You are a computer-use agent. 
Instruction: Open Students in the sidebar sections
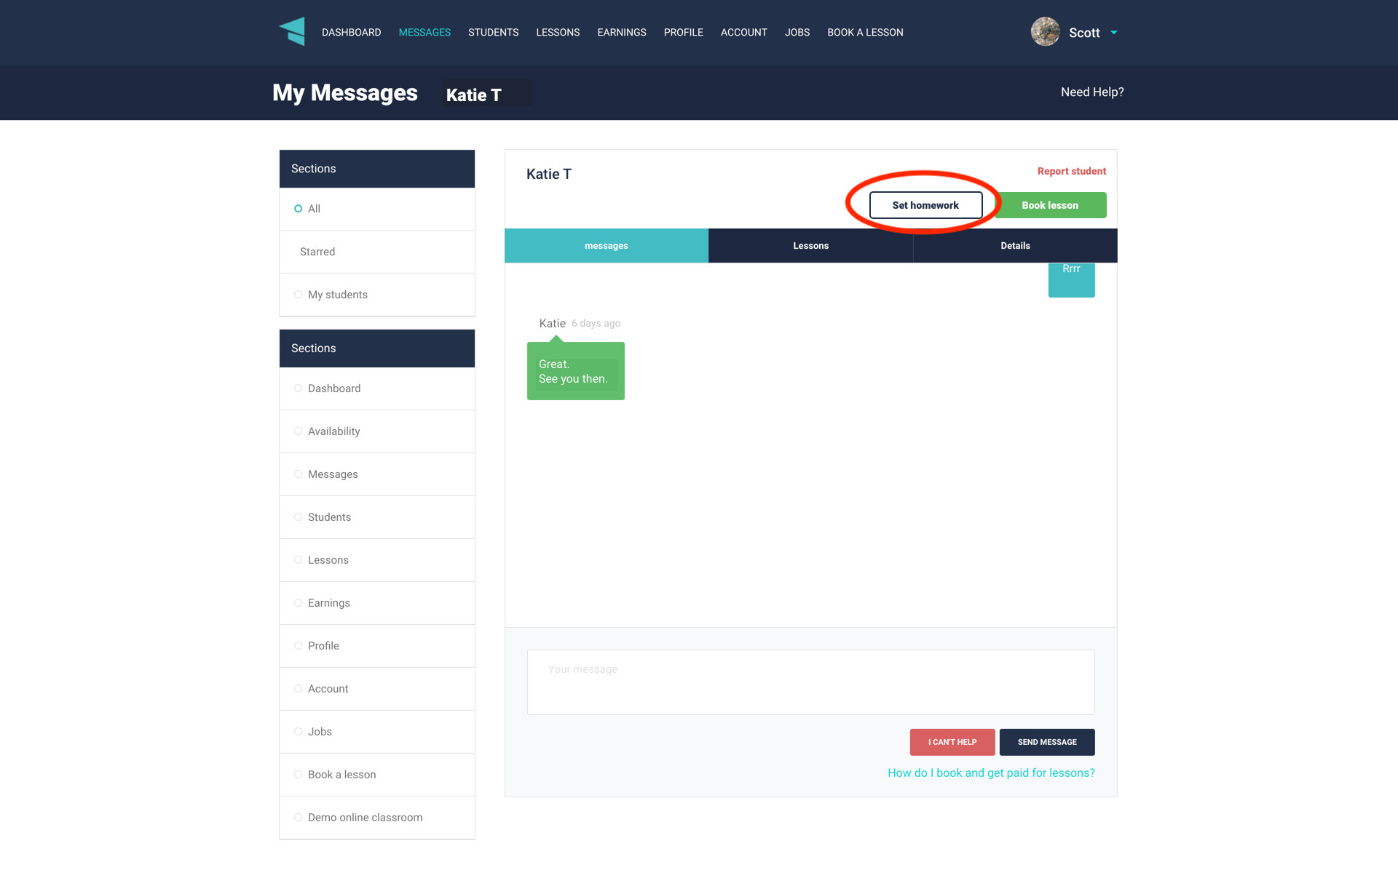(x=377, y=517)
